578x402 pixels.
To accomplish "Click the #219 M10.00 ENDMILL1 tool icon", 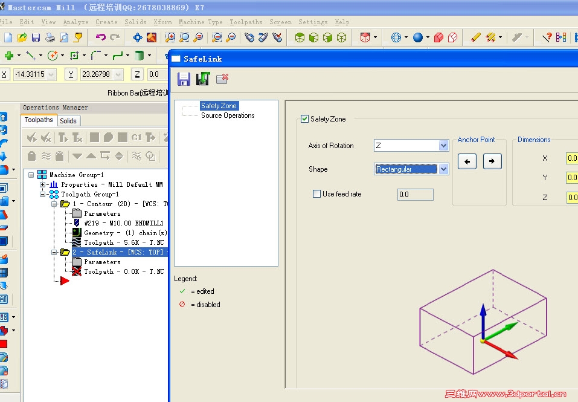I will [x=77, y=222].
